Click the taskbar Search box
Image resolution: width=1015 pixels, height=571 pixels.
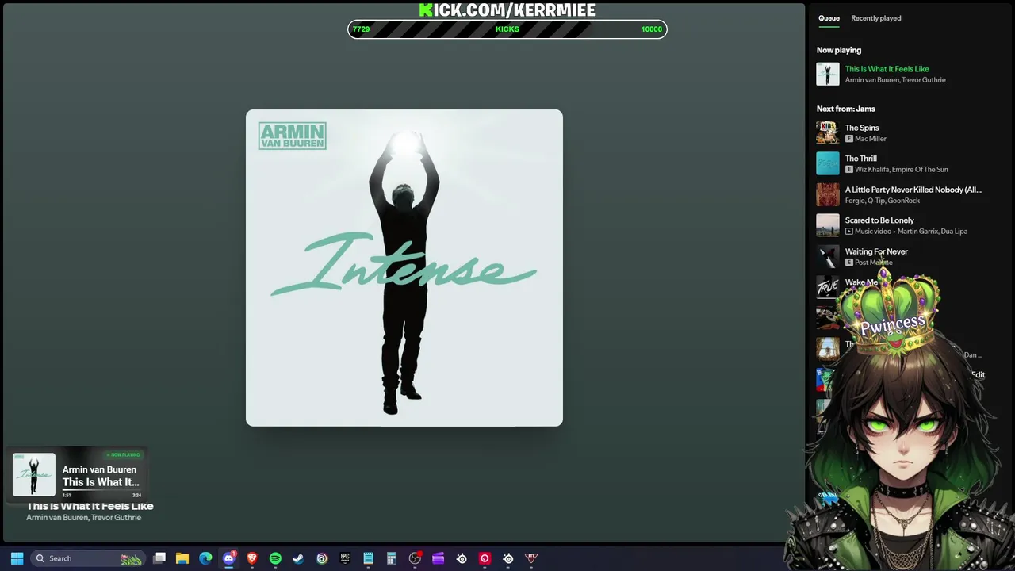[x=87, y=558]
